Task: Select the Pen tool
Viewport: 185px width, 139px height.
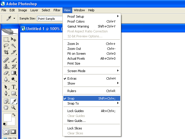Action: 6,93
